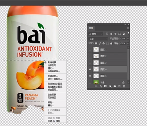Create new fill or adjustment layer
This screenshot has width=147, height=126.
point(110,86)
